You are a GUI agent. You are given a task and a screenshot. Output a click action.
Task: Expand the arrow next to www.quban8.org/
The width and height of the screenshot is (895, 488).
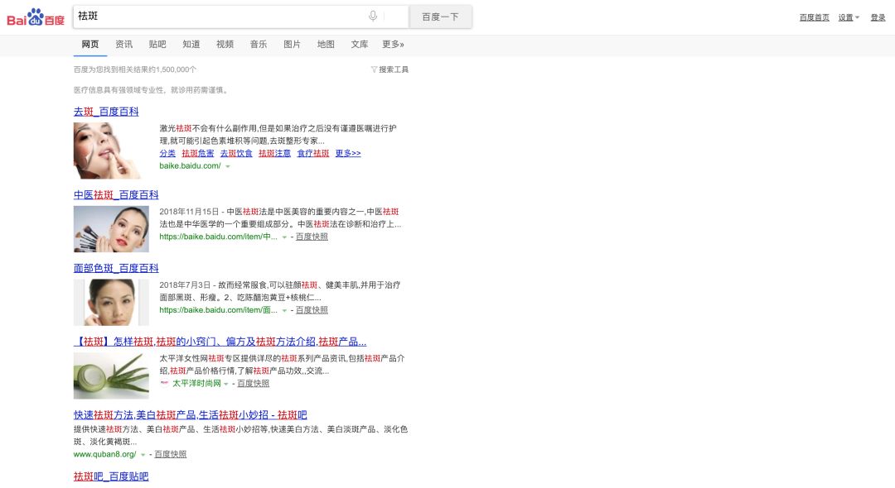(x=143, y=454)
